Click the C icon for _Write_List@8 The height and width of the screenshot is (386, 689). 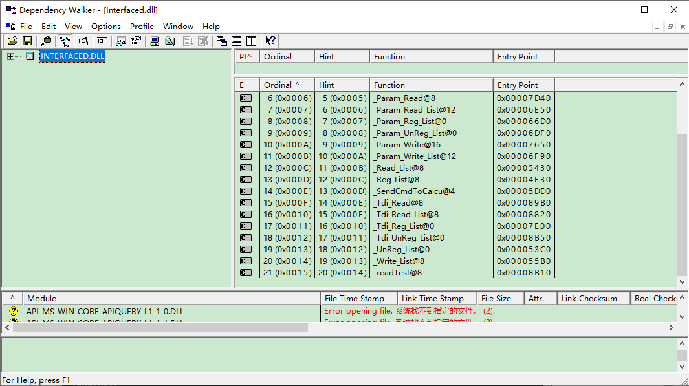coord(246,261)
